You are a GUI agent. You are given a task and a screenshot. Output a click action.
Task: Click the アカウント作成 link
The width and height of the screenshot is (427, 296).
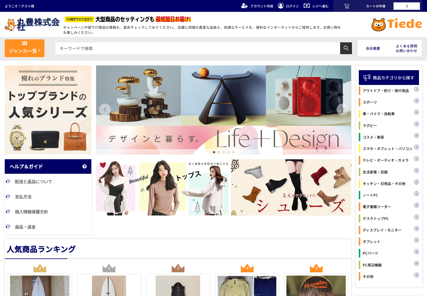(x=262, y=6)
